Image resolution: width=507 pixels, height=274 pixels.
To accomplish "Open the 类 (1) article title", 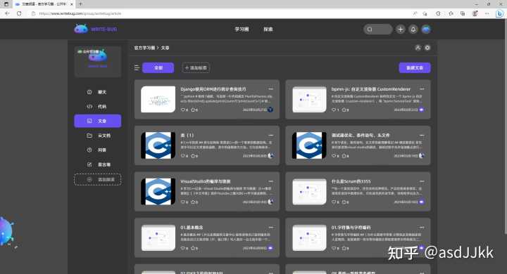I will (x=187, y=135).
